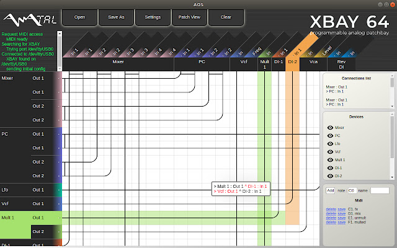The image size is (397, 248).
Task: Select the Mult 1 column group header
Action: tap(265, 64)
